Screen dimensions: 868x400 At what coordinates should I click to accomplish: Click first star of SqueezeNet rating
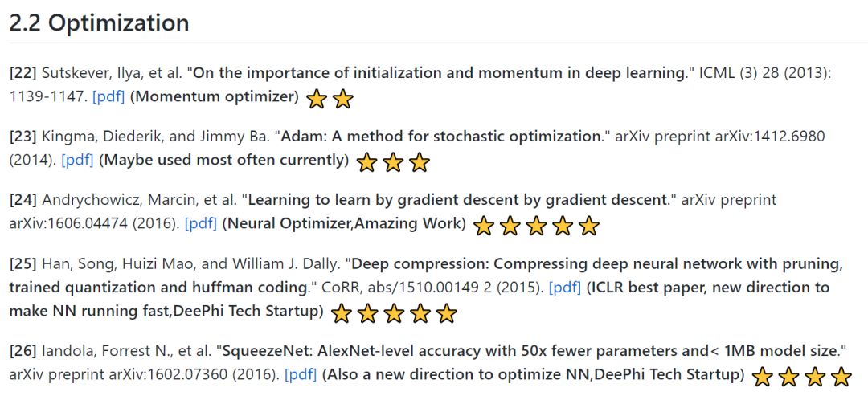click(x=763, y=378)
